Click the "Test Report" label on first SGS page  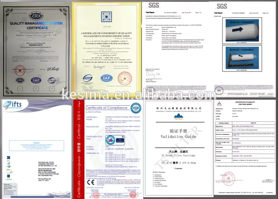(150, 12)
